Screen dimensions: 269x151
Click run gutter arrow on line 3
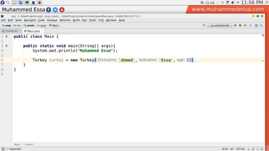pos(7,46)
